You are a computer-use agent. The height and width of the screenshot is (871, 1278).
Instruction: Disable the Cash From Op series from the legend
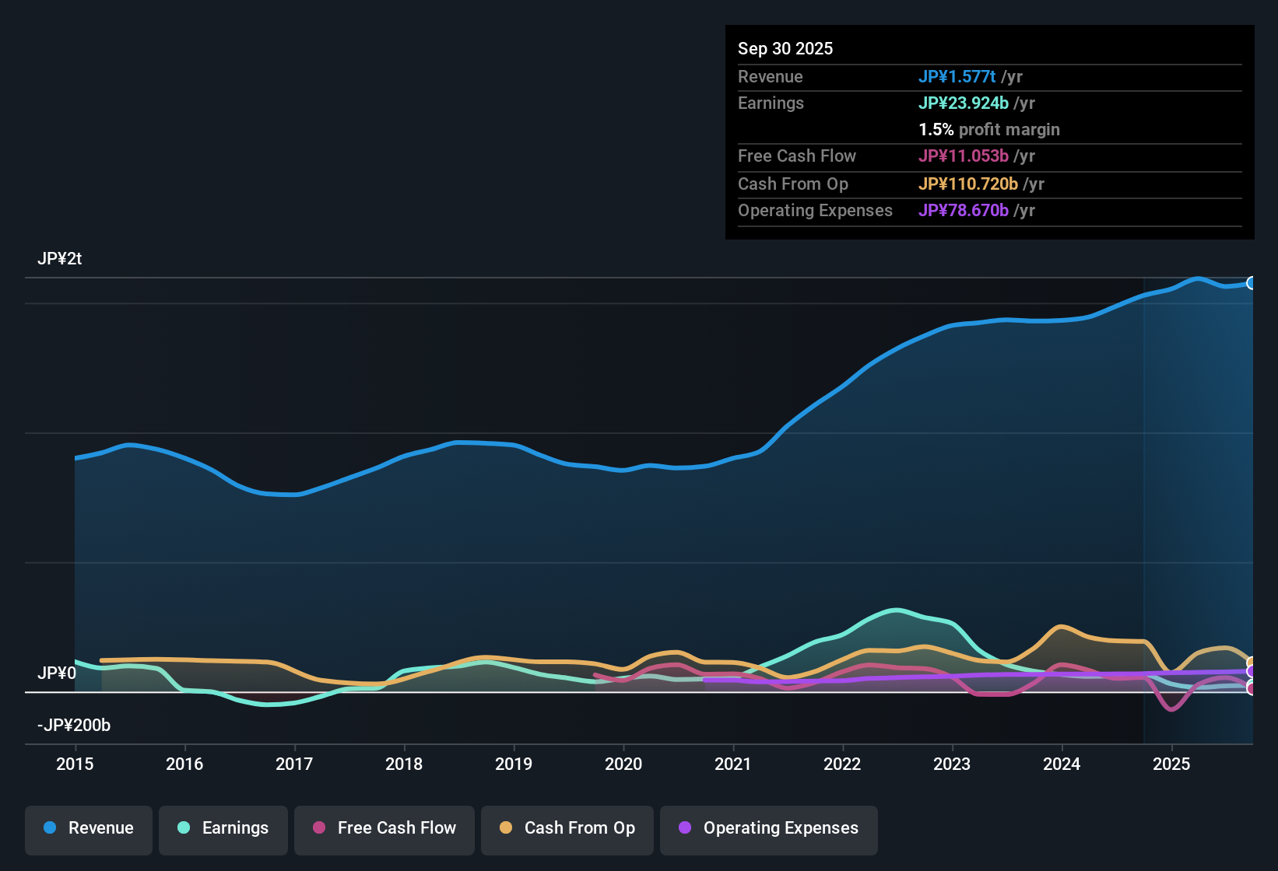tap(567, 828)
